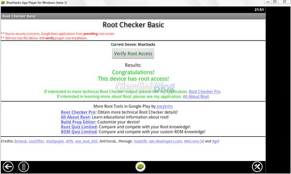Open shift credits link
The image size is (291, 174).
click(69, 141)
